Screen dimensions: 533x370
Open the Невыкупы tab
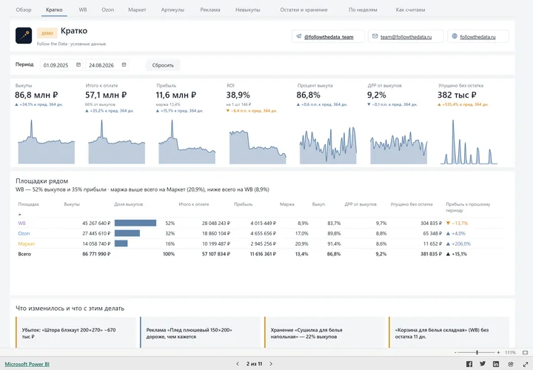(248, 10)
